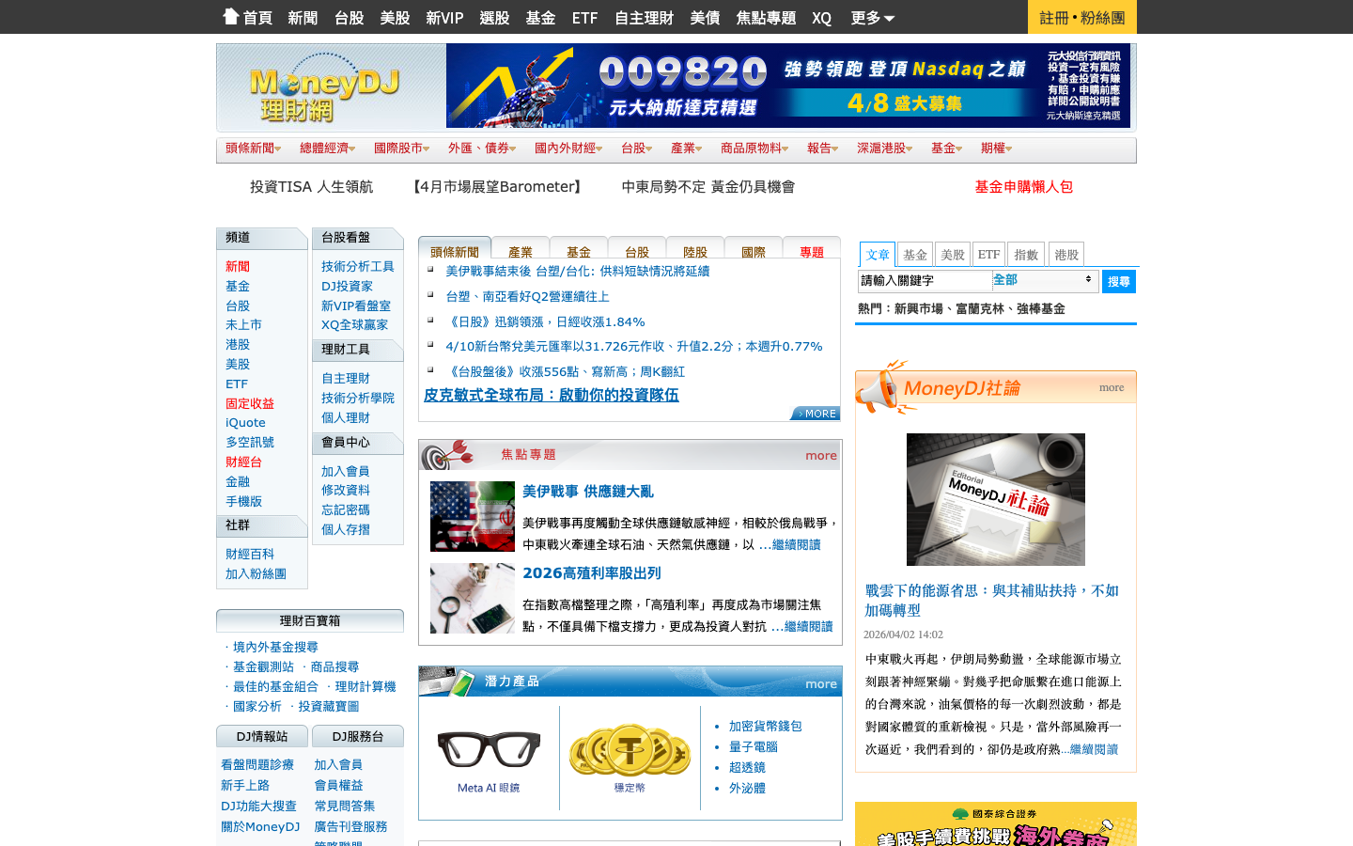Expand the 國際股市 navigation dropdown
This screenshot has width=1353, height=846.
[x=402, y=149]
